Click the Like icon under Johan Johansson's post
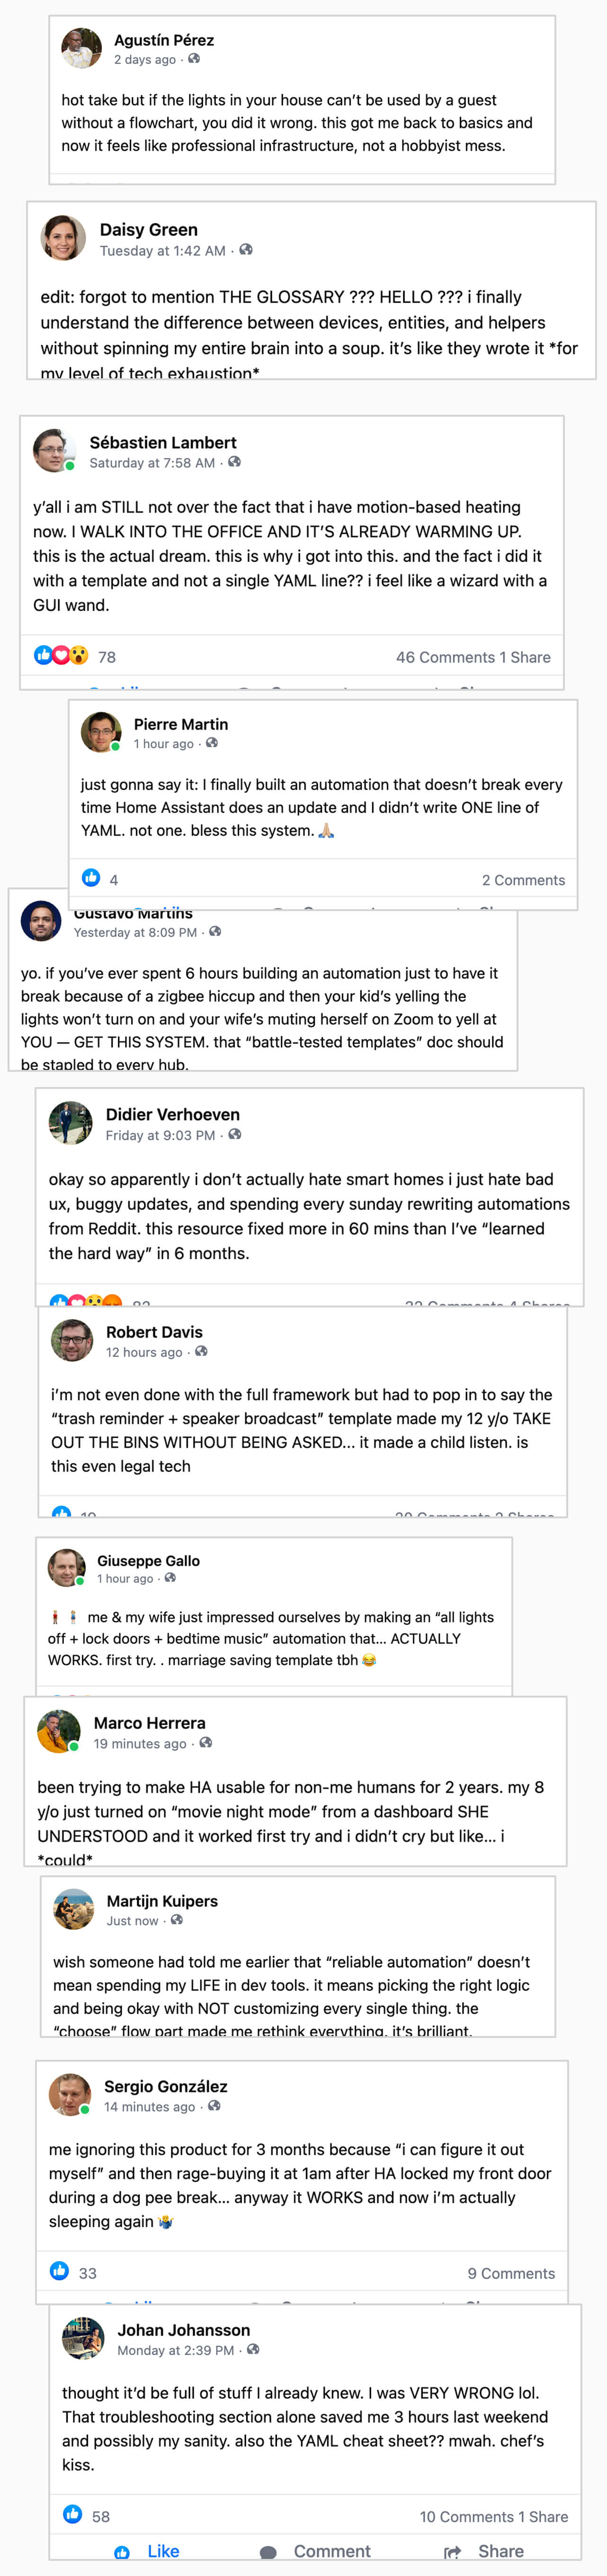 tap(123, 2552)
